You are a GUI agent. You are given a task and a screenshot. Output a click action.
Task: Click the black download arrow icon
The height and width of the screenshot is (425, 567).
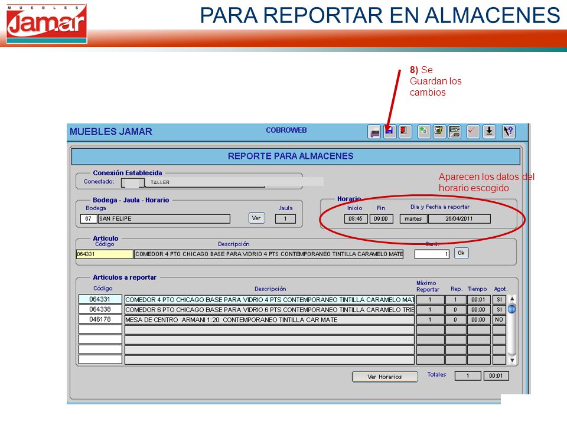pyautogui.click(x=489, y=132)
